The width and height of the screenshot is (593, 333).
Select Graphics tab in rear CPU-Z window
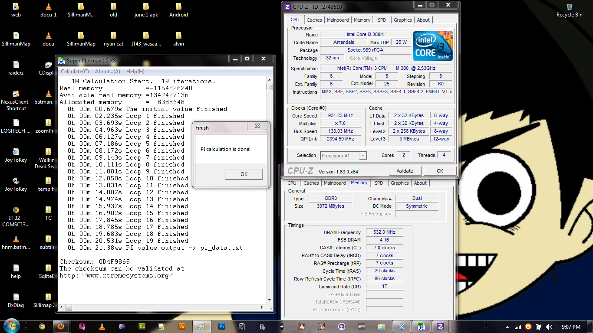pos(400,183)
